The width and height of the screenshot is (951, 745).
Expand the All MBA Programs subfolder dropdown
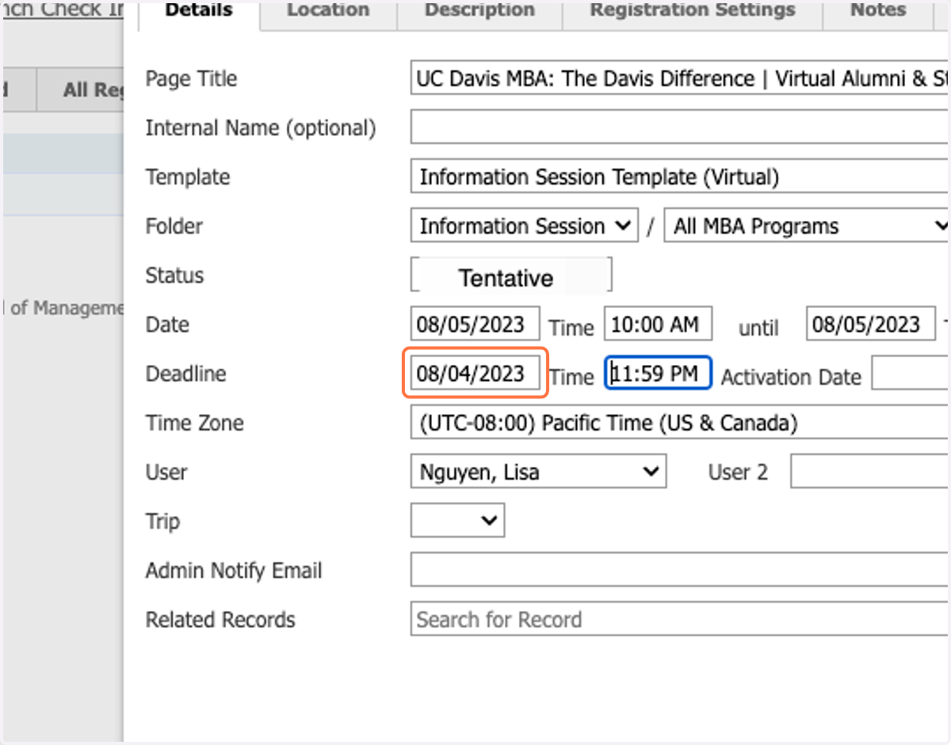pyautogui.click(x=807, y=226)
